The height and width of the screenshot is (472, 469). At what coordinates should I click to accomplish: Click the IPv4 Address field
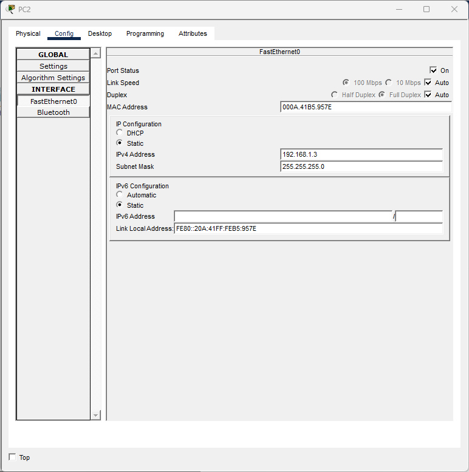pos(361,154)
